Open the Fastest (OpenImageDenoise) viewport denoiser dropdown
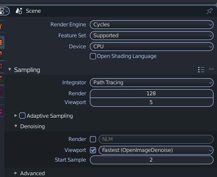Viewport: 217px width, 177px height. (156, 150)
